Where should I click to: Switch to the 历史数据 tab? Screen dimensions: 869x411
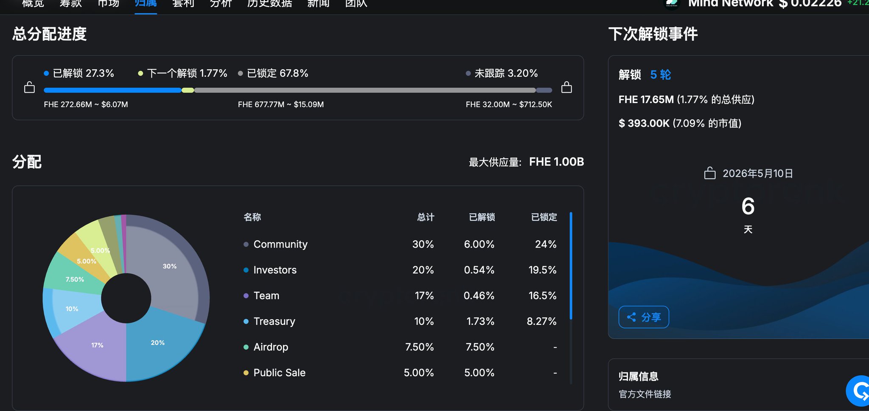coord(269,4)
